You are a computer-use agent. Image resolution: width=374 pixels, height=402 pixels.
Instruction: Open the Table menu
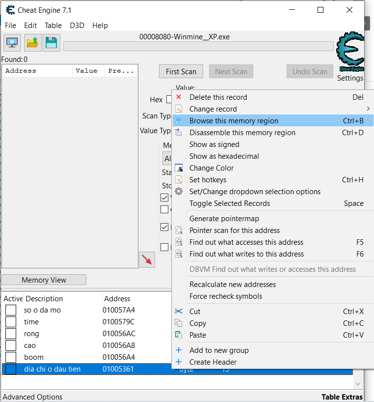pyautogui.click(x=53, y=26)
